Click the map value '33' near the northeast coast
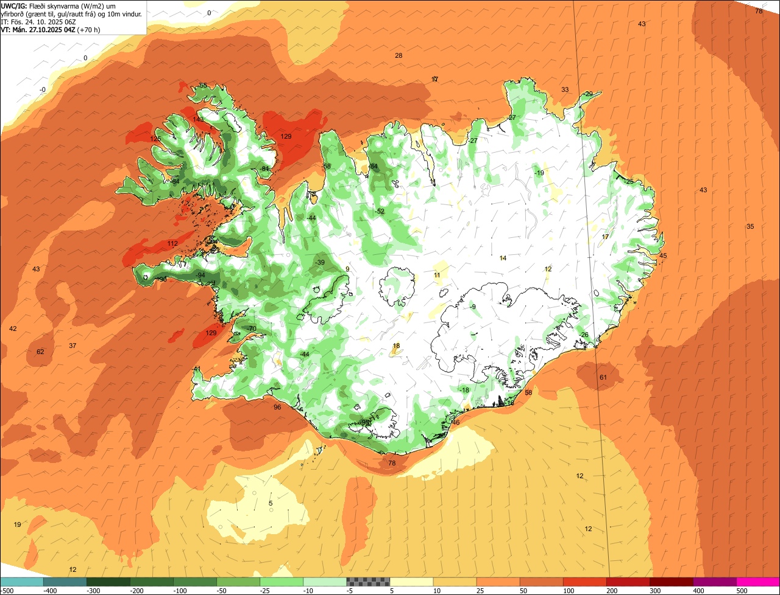This screenshot has width=780, height=595. 565,89
